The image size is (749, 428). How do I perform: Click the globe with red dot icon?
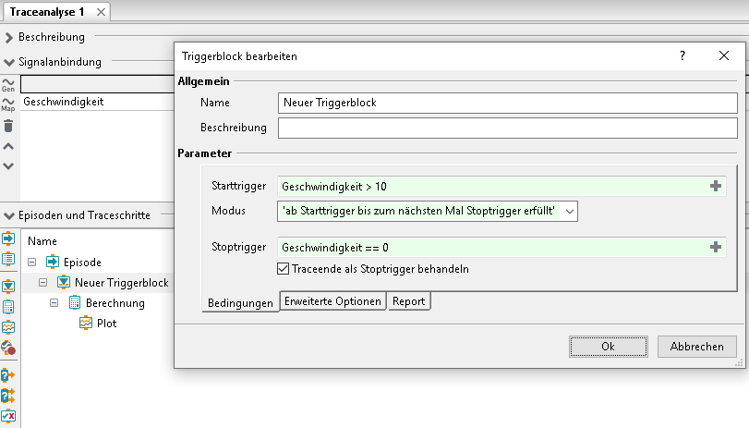coord(8,348)
